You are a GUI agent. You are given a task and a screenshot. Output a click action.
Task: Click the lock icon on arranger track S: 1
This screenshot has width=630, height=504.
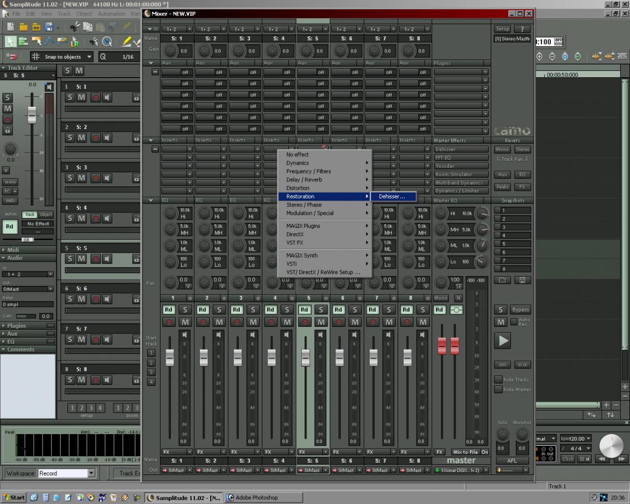(136, 97)
